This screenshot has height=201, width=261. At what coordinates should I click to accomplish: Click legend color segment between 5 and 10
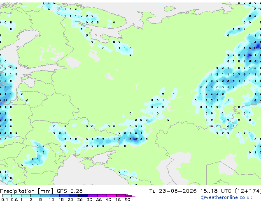[x=45, y=196]
